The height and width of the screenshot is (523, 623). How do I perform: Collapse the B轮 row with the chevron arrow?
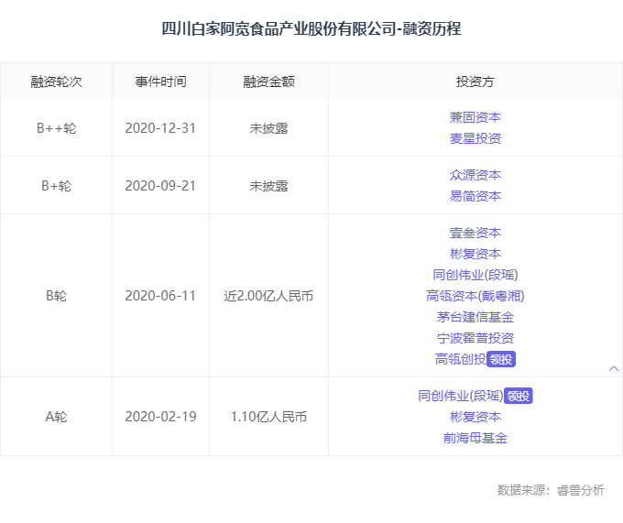pos(614,368)
